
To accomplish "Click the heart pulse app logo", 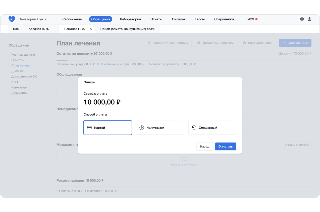I will tap(12, 19).
